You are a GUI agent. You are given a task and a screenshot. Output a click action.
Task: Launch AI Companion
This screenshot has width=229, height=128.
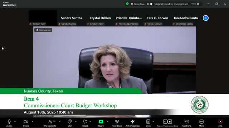click(132, 123)
